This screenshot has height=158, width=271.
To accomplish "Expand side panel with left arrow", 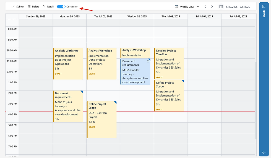I will click(264, 152).
